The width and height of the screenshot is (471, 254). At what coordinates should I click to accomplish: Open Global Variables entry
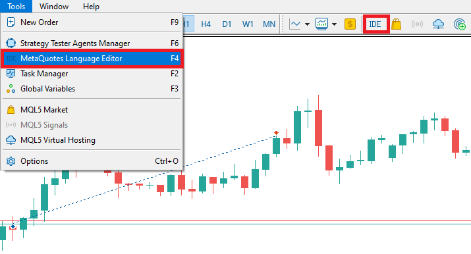click(x=92, y=89)
